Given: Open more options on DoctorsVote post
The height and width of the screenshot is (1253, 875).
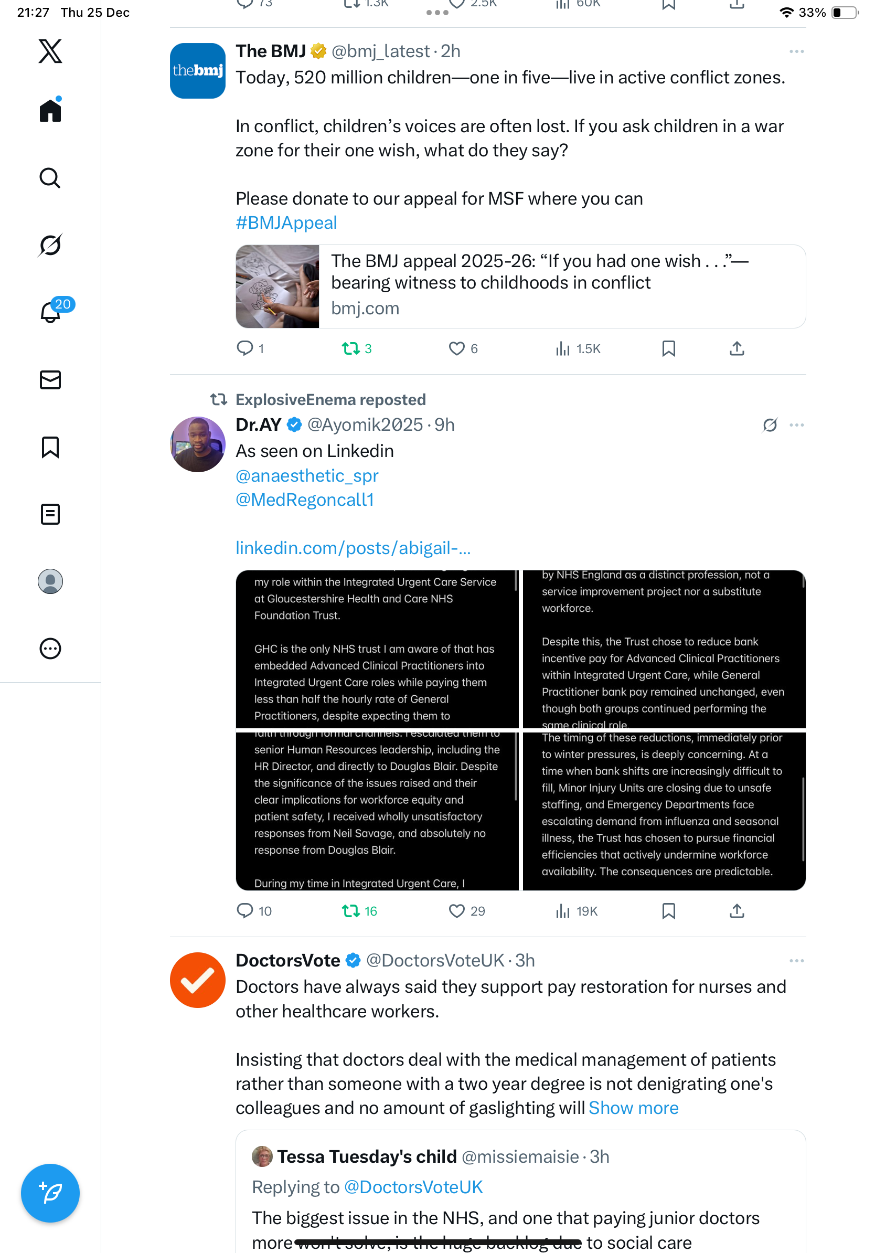Looking at the screenshot, I should coord(796,961).
